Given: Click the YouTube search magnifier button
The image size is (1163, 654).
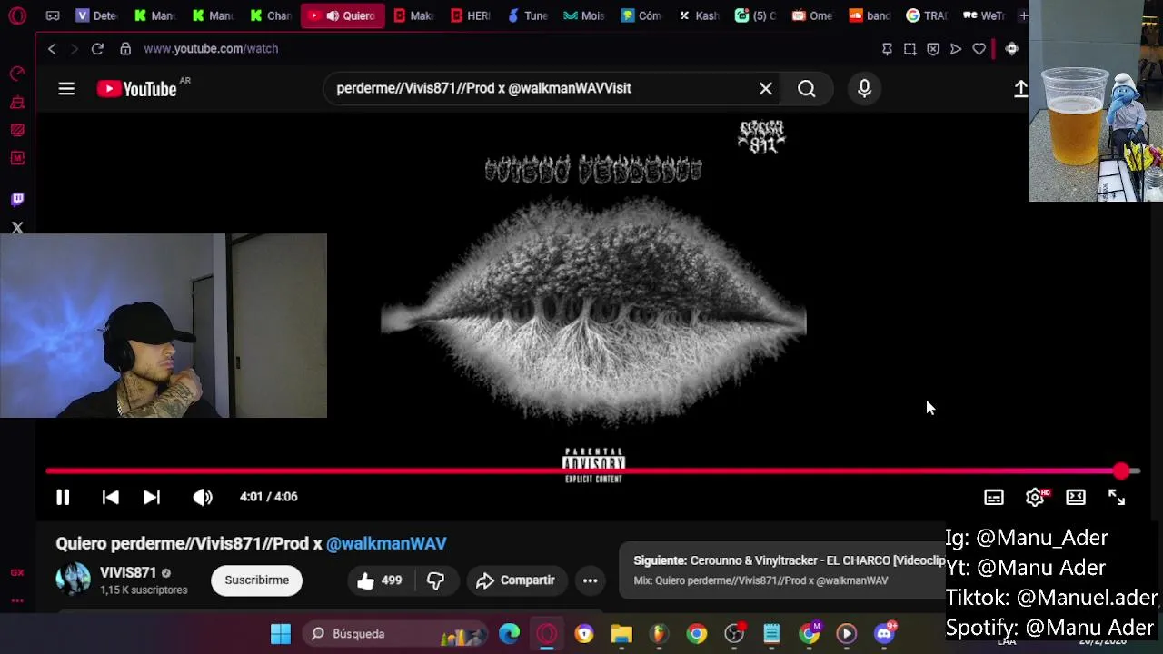Looking at the screenshot, I should (807, 89).
